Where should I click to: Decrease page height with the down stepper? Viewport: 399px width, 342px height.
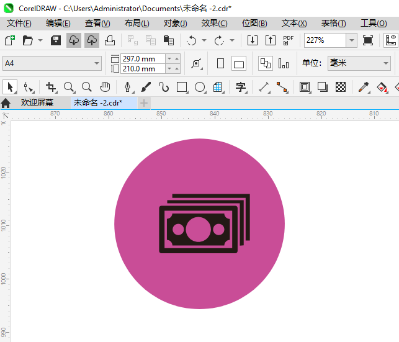[x=169, y=69]
